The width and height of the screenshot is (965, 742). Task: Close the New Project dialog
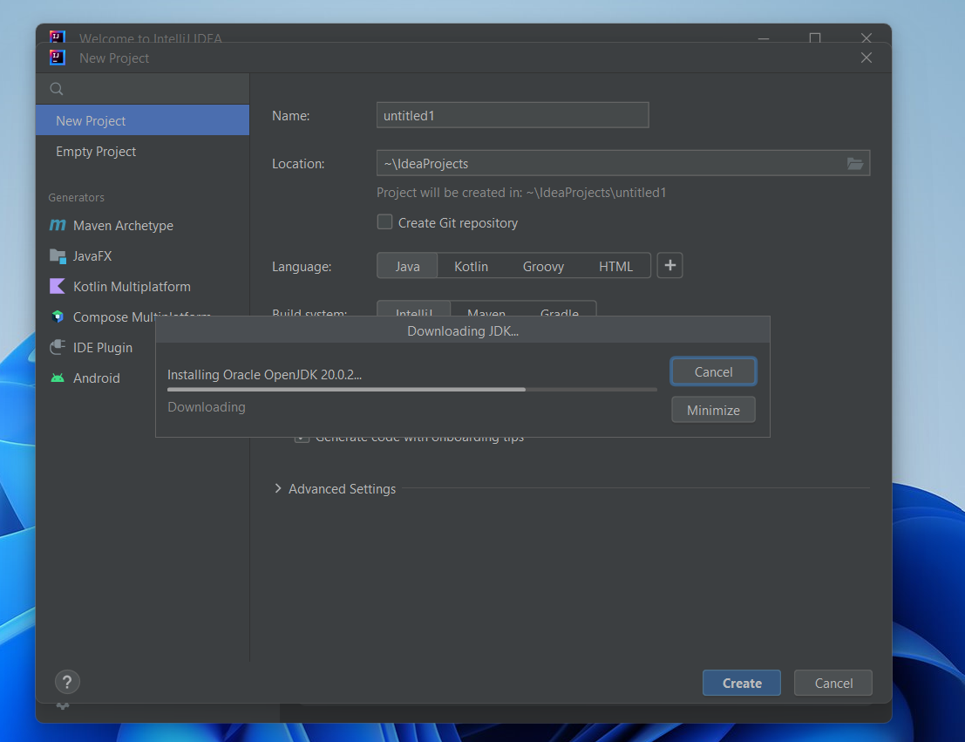866,58
